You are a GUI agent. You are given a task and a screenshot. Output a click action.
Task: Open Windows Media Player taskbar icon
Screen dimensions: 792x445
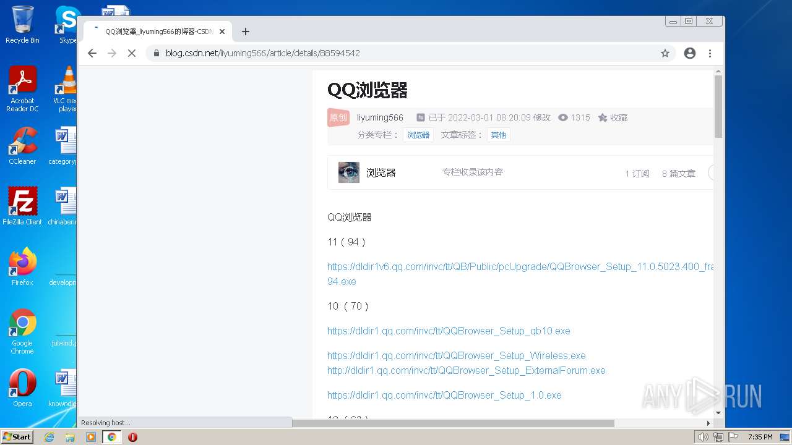[x=91, y=437]
